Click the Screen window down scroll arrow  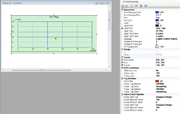109,67
